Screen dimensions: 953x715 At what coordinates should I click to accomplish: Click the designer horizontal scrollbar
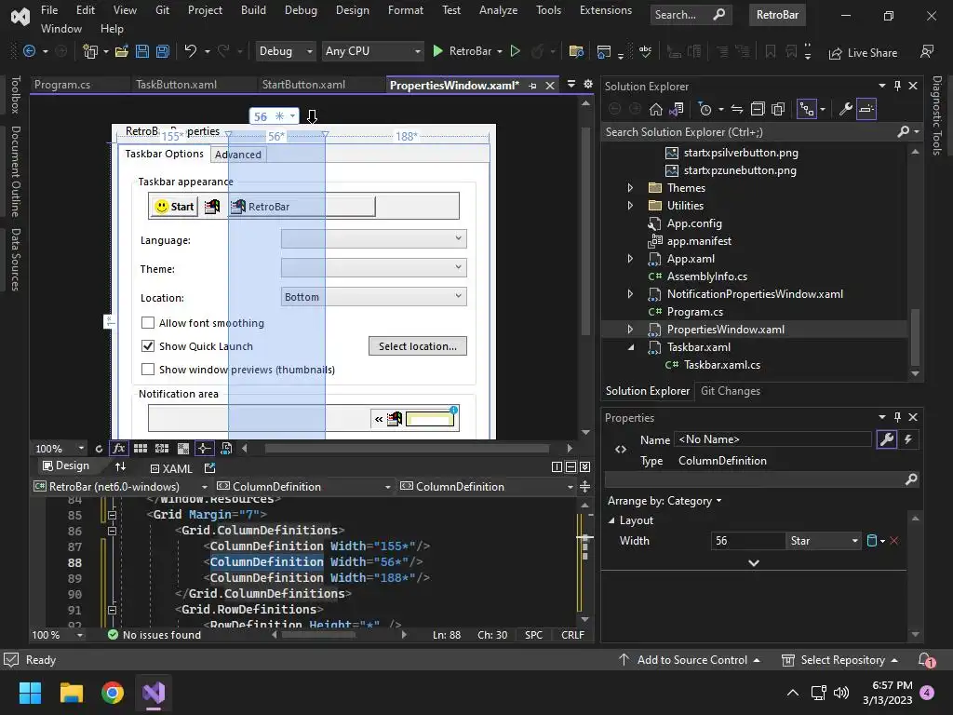(408, 449)
